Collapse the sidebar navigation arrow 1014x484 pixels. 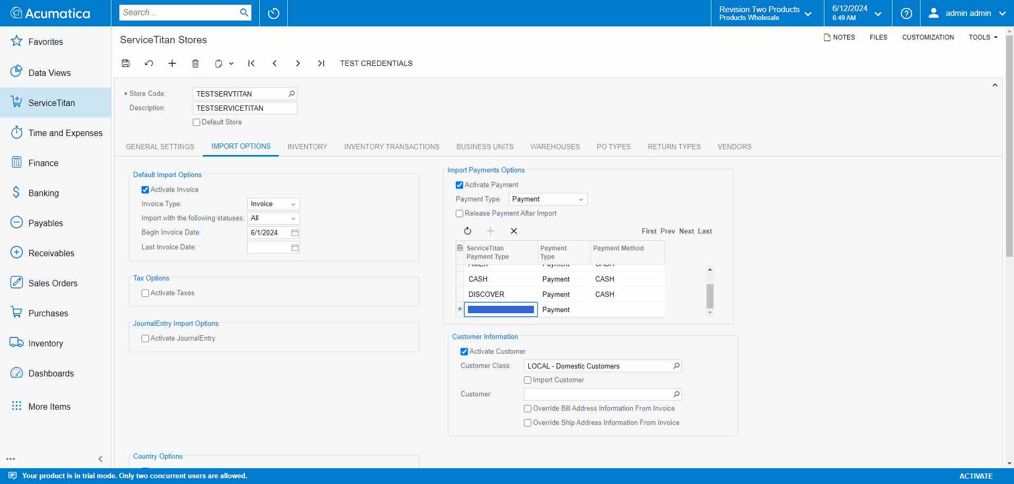point(100,459)
